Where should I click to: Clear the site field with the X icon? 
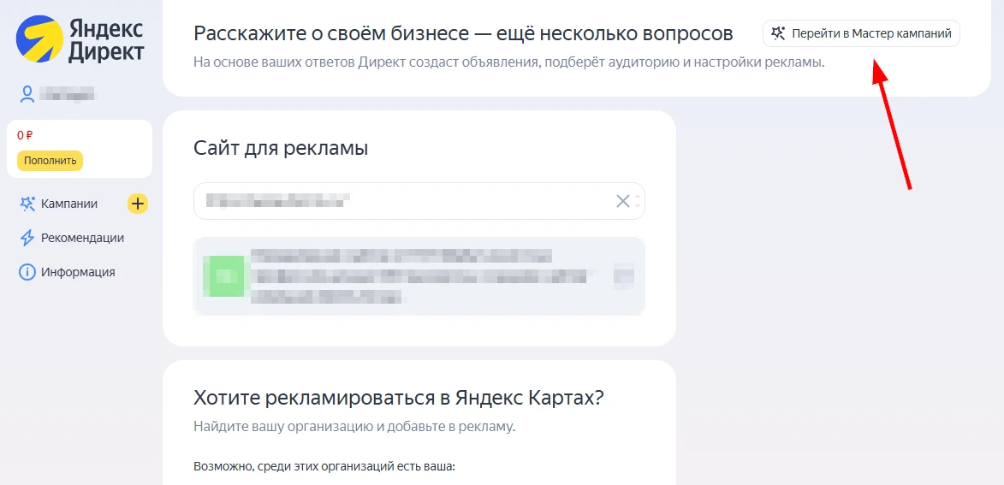pos(623,201)
